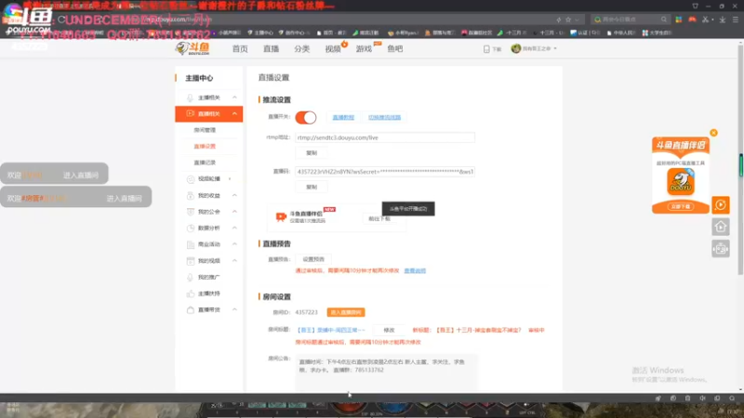This screenshot has width=744, height=418.
Task: Click the 直播码 stream key field
Action: tap(385, 172)
